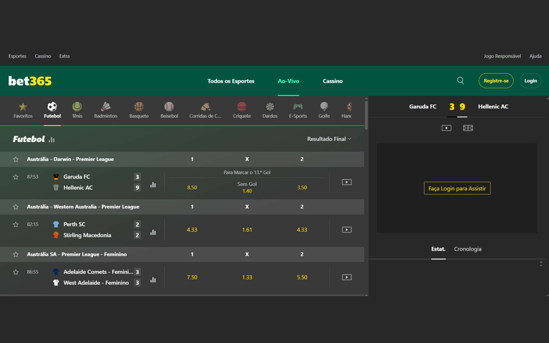Open Futebol stats chart icon beside title
549x343 pixels.
51,140
